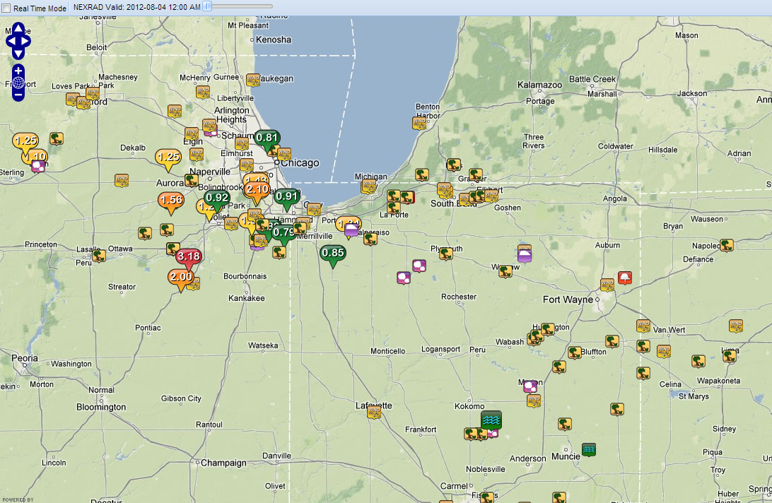
Task: Click the purple cloud icon north of Warsaw
Action: coord(525,254)
